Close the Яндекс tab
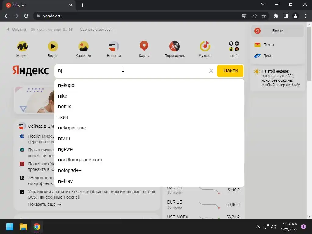Screen dimensions: 312x234 click(x=71, y=5)
